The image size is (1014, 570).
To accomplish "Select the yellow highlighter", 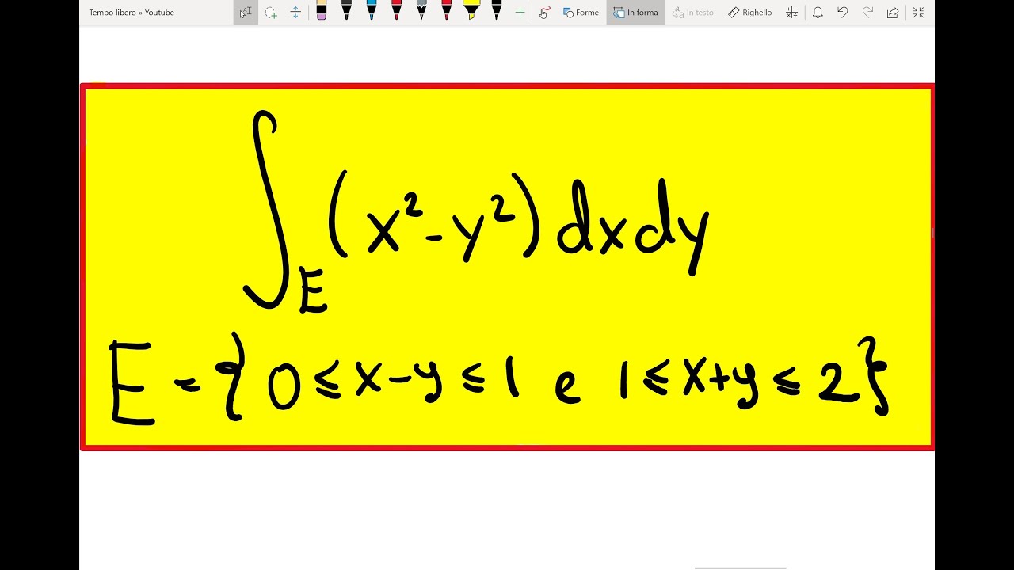I will (471, 11).
